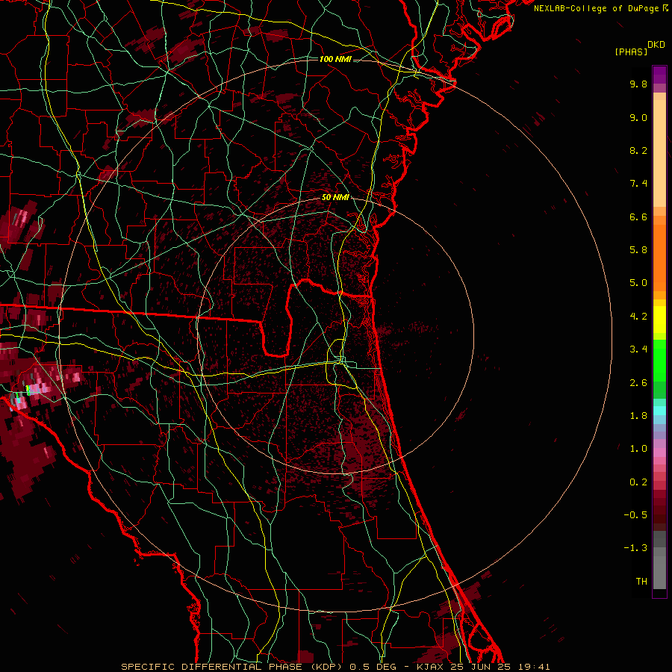Click the 7.4 legend value
Screen dimensions: 672x672
click(x=638, y=184)
